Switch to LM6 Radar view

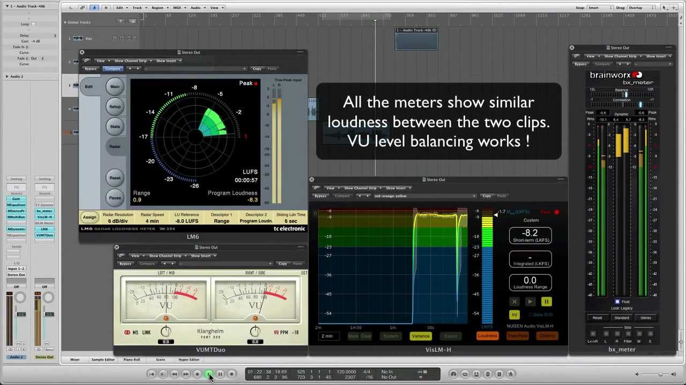(x=115, y=147)
